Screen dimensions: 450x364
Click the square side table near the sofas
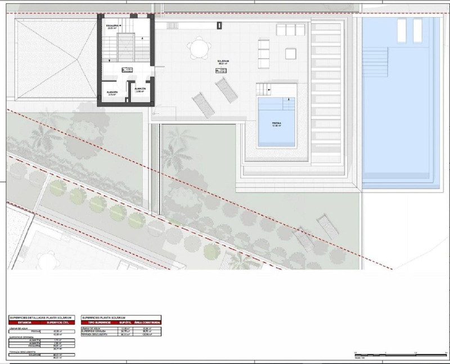point(291,54)
